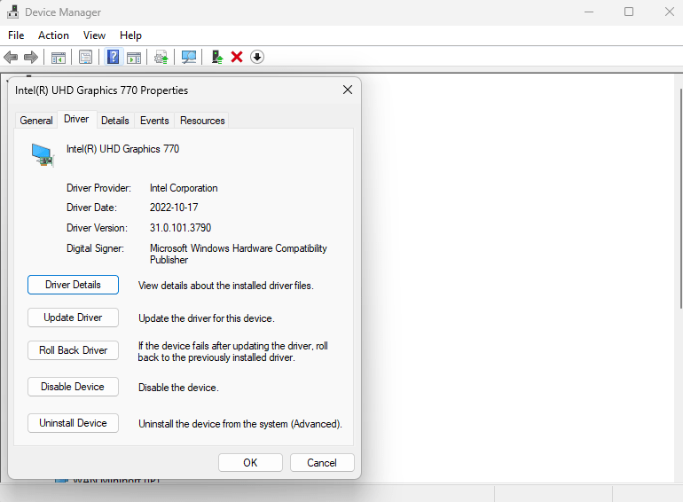The height and width of the screenshot is (502, 683).
Task: Go to the Resources tab
Action: coord(202,121)
